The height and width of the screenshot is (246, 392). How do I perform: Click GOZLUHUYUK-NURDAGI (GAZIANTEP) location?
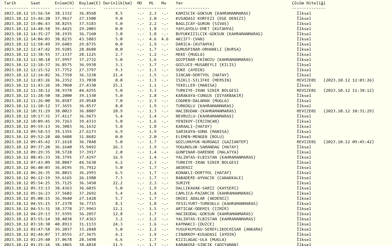click(x=212, y=142)
